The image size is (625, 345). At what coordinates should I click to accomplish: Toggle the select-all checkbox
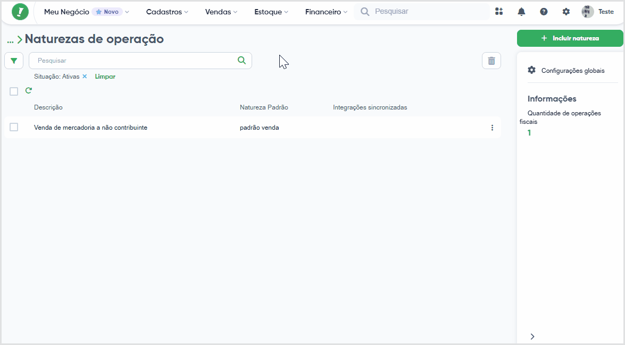14,91
